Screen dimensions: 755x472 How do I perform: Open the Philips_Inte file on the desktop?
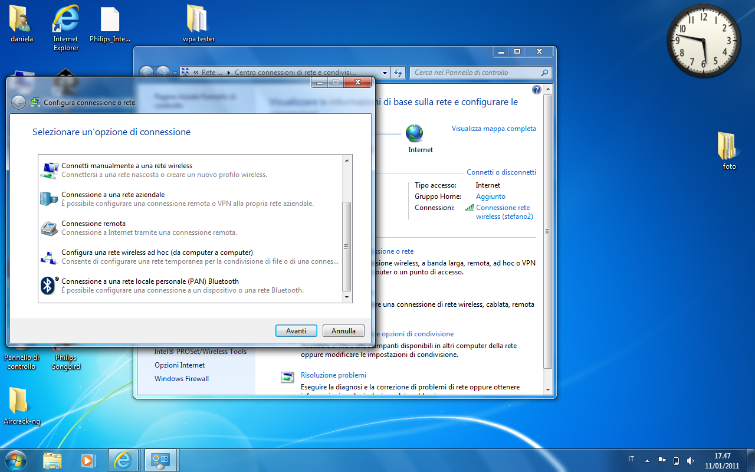point(110,24)
